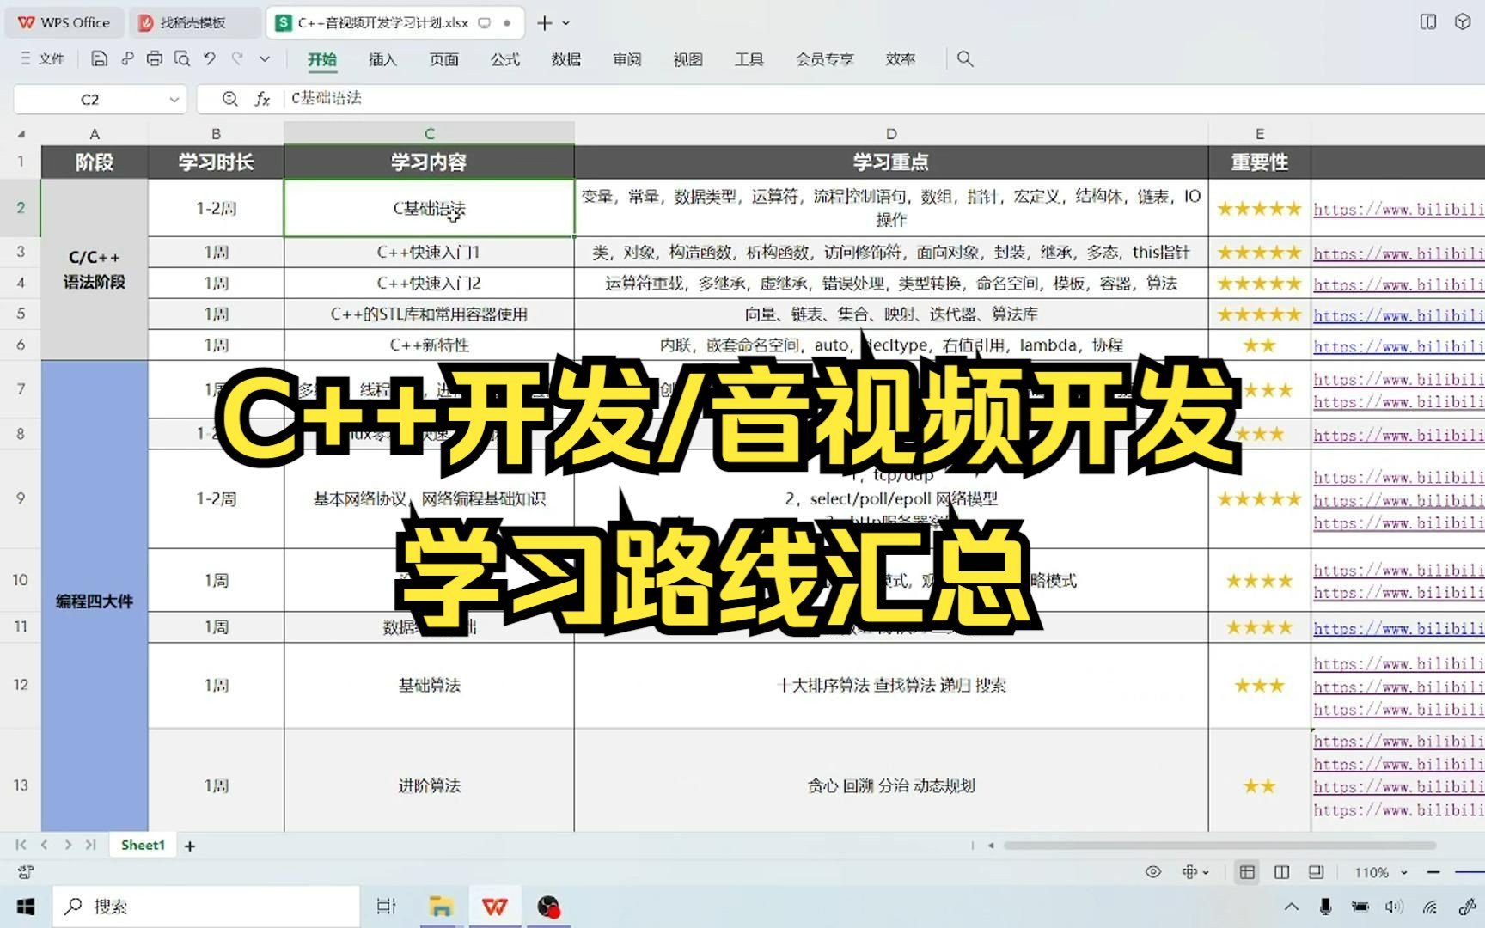Go to next sheet arrow

(68, 846)
